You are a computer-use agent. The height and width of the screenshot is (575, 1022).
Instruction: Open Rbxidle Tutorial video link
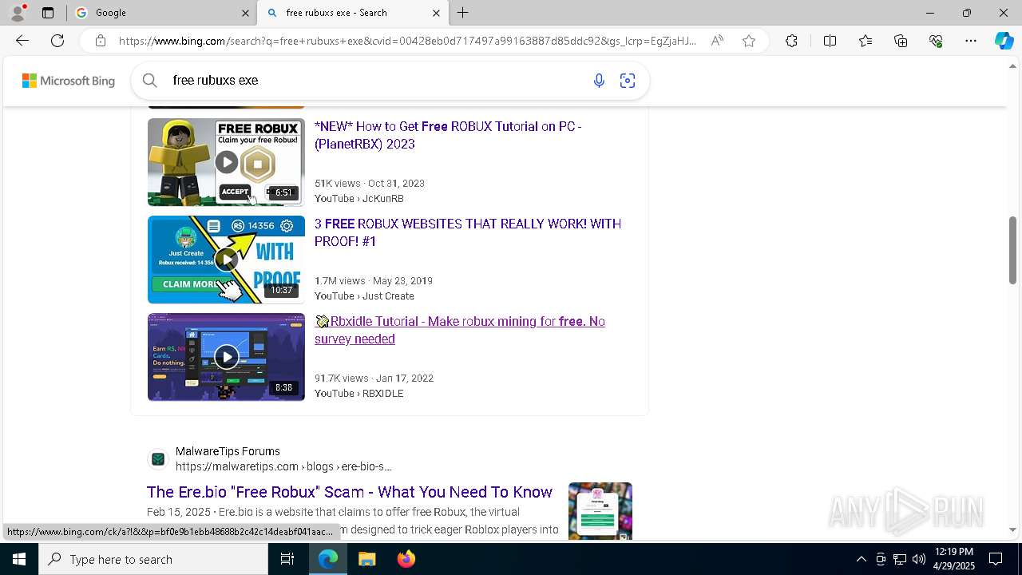[460, 330]
